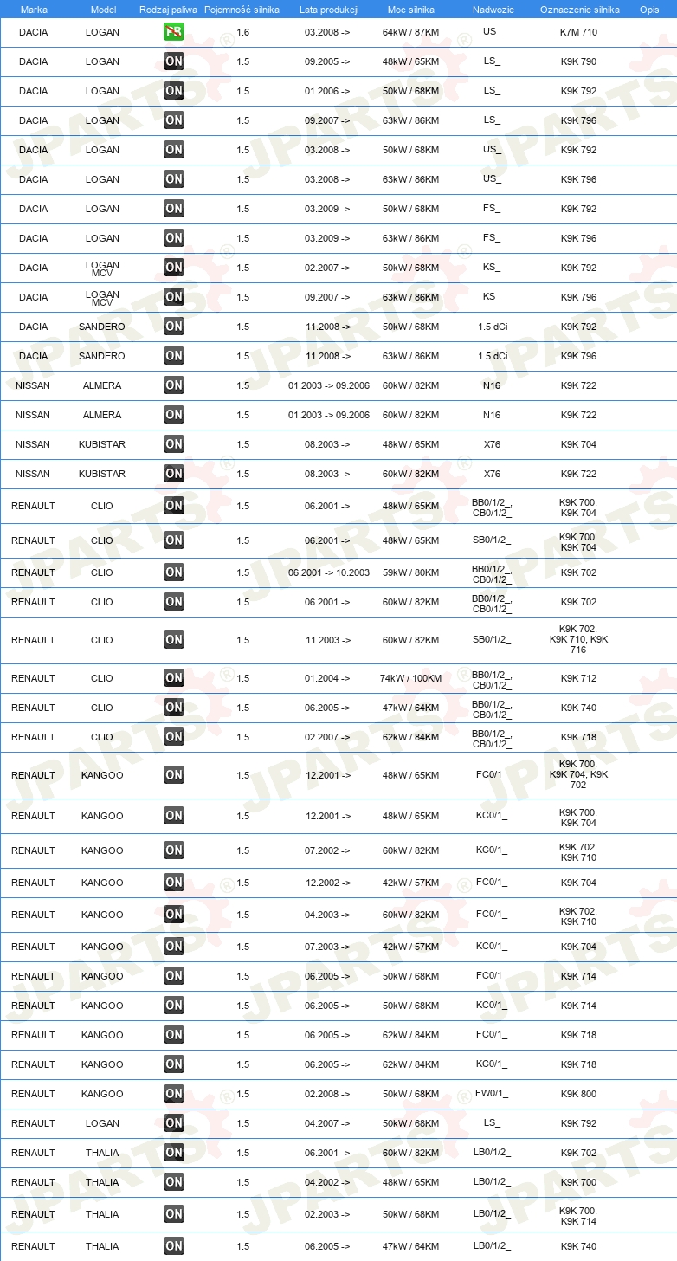Click engine code K7M 710 cell

click(578, 32)
